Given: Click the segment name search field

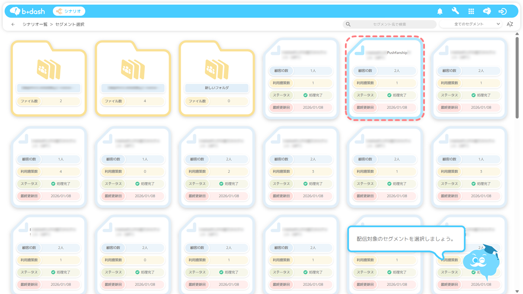Looking at the screenshot, I should coord(389,24).
